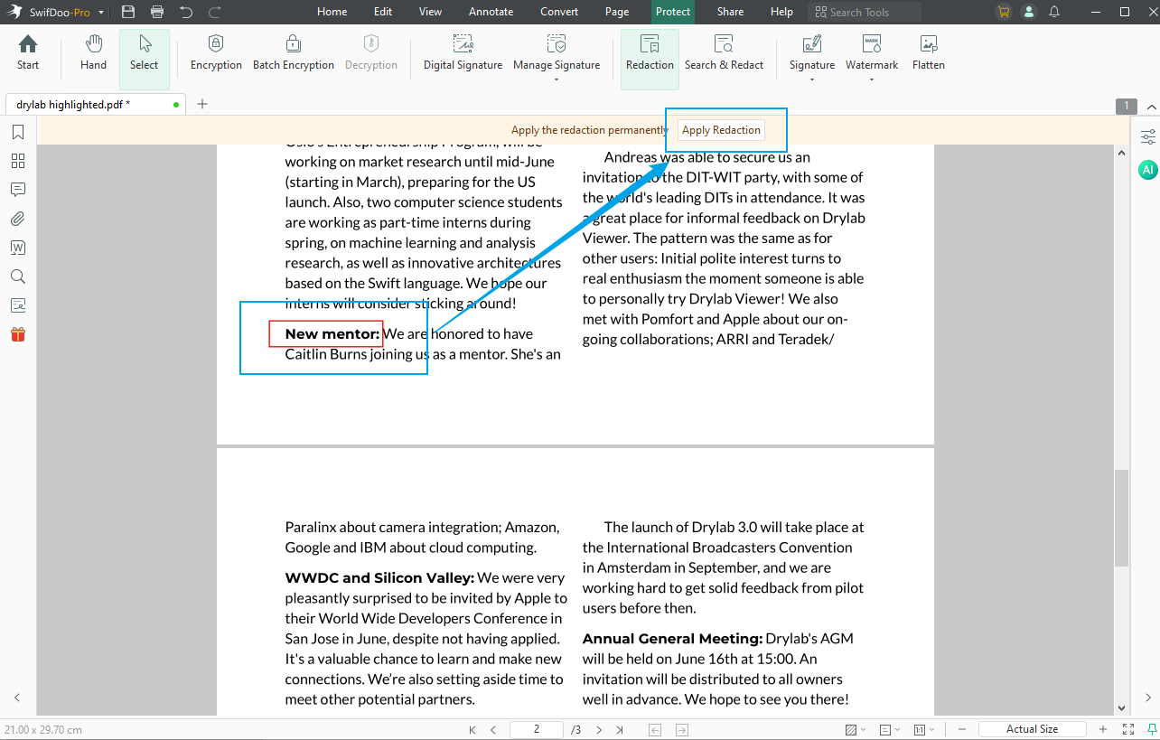Open the Watermark tool
1160x740 pixels.
[x=870, y=52]
